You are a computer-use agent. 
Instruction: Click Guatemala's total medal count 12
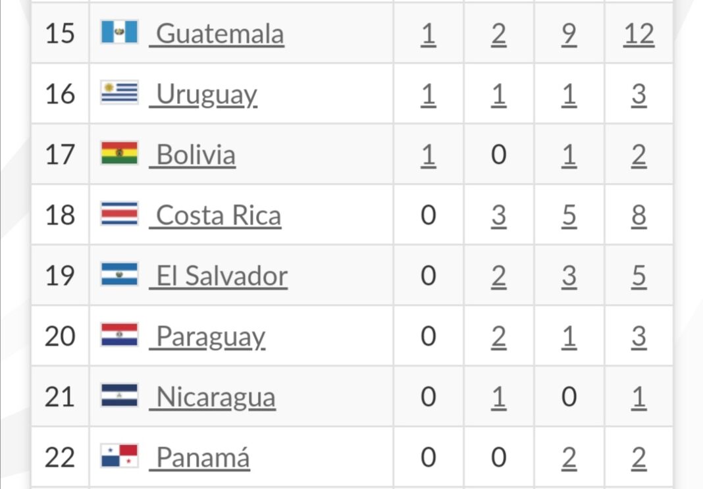(638, 34)
